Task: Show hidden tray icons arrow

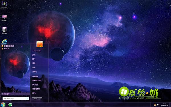Action: (152, 105)
